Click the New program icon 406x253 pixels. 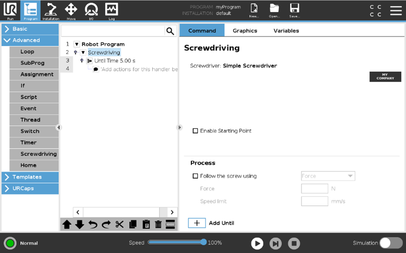coord(254,10)
